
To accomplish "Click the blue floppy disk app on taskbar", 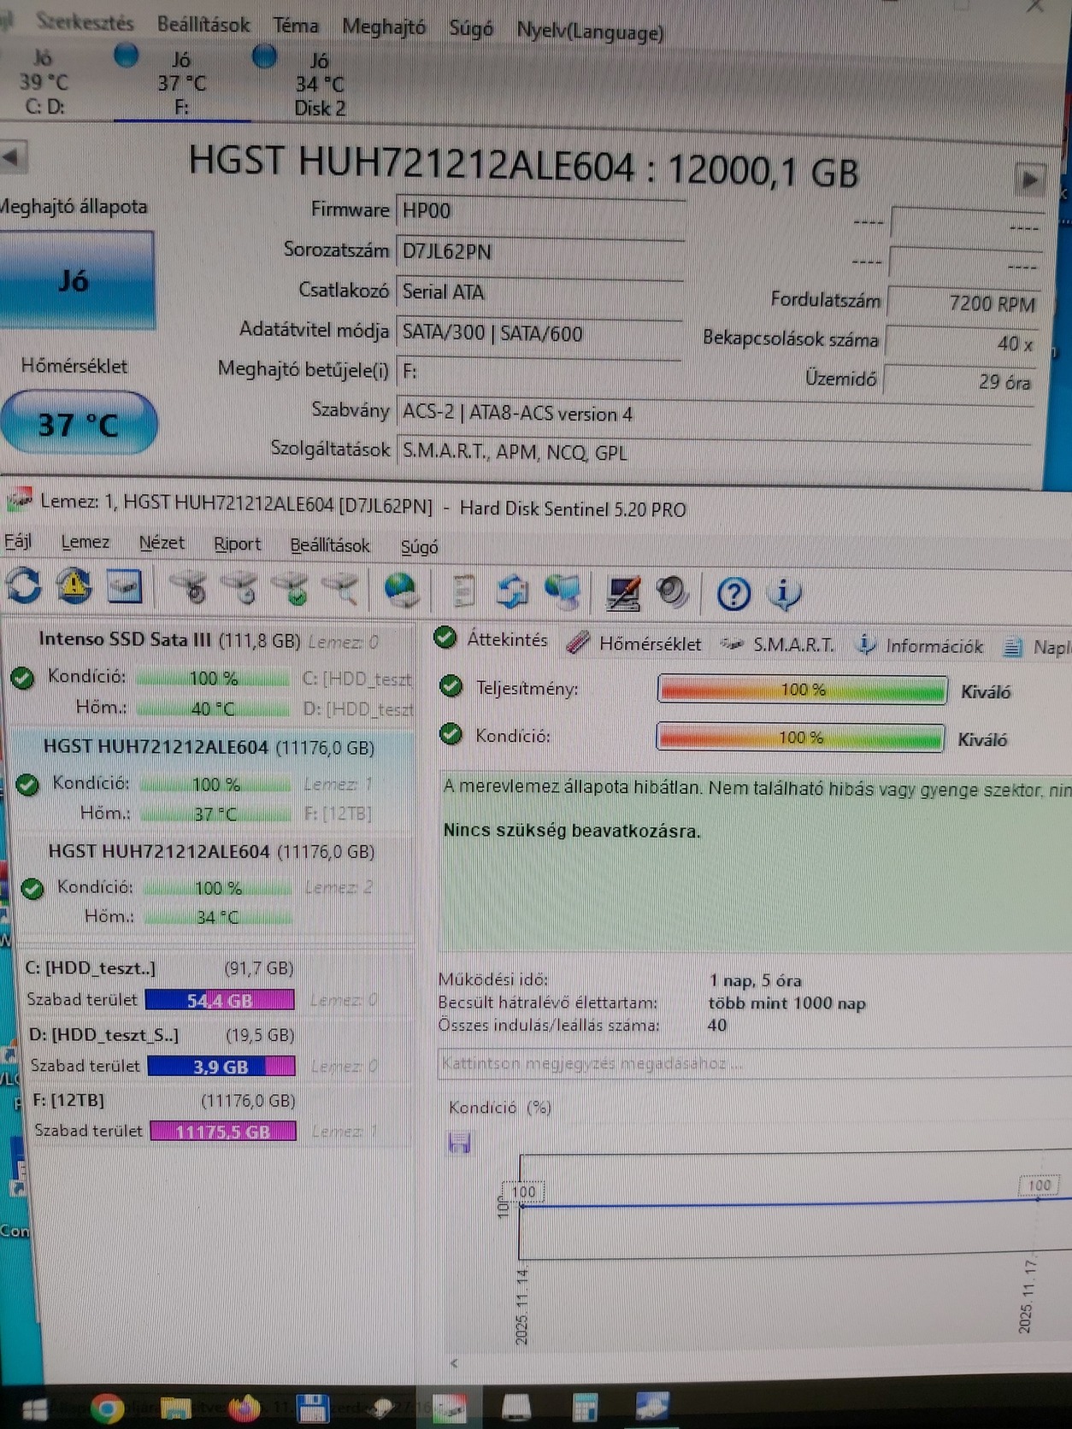I will pyautogui.click(x=312, y=1408).
